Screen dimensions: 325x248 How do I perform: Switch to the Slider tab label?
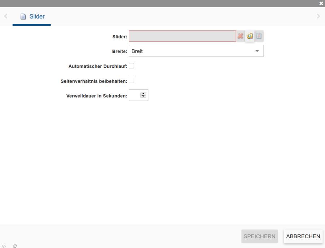[37, 17]
